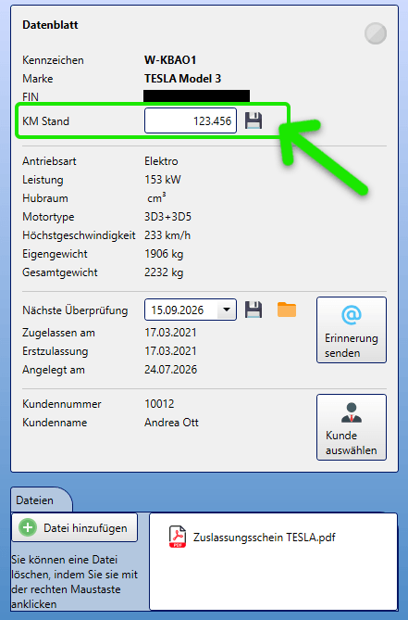Send reminder via Erinnerung senden
408x620 pixels.
point(352,330)
